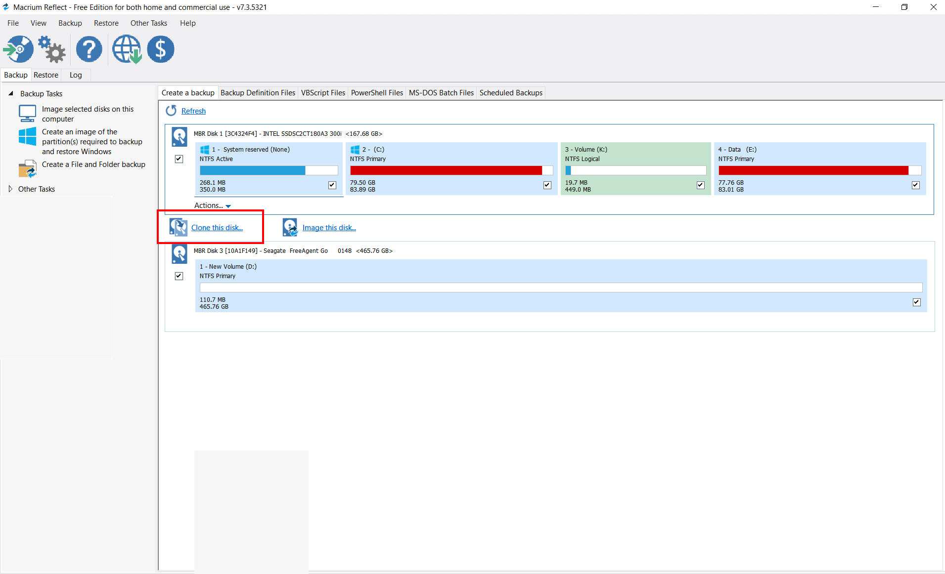
Task: Click the Image this disk icon
Action: point(290,227)
